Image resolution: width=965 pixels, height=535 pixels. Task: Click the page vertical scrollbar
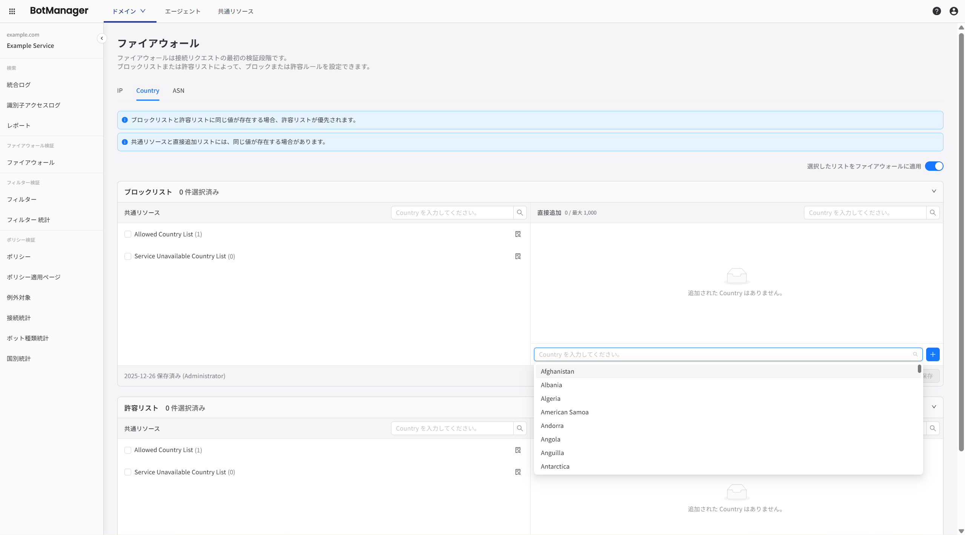coord(961,241)
